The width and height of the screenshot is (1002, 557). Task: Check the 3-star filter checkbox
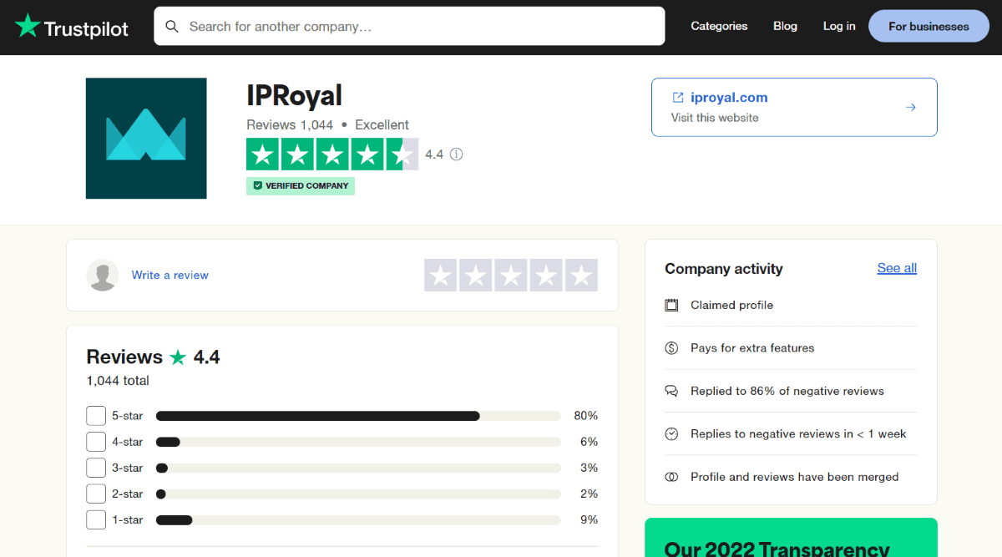[96, 468]
